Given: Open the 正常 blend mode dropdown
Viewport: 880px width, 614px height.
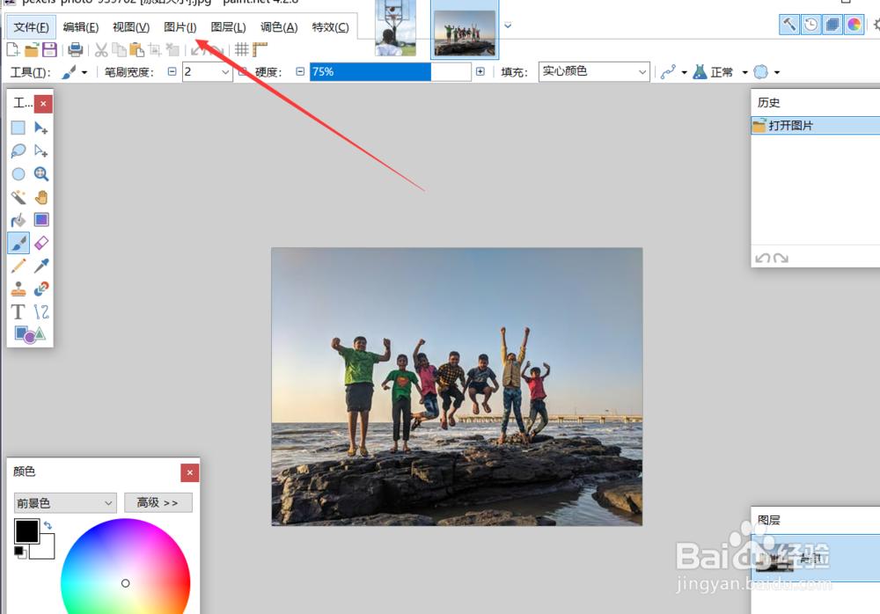Looking at the screenshot, I should (x=721, y=72).
